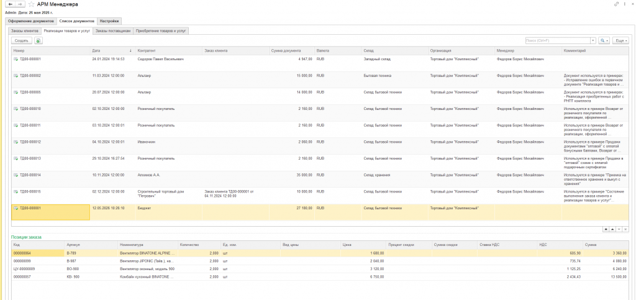Image resolution: width=636 pixels, height=300 pixels.
Task: Click document icon of row ТД00-000002
Action: click(x=16, y=76)
